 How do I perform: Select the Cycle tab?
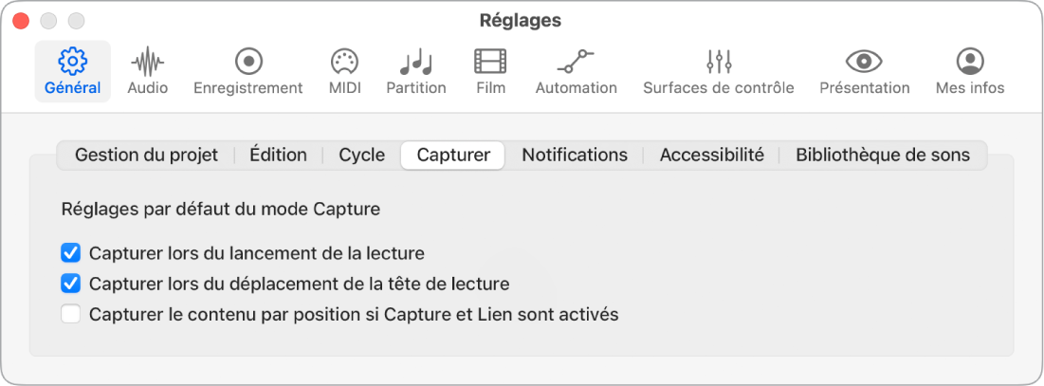coord(361,155)
